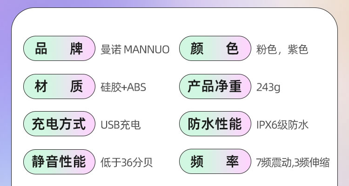The image size is (349, 186).
Task: Select the 频率 label pill
Action: pos(215,161)
